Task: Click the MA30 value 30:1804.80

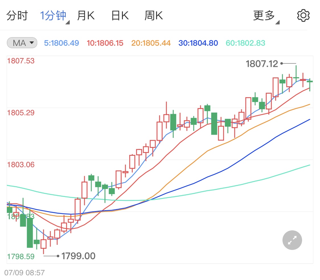Action: [198, 43]
